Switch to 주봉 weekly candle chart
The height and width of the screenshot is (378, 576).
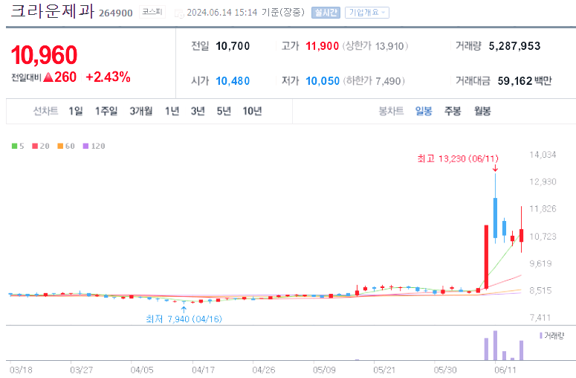point(453,111)
